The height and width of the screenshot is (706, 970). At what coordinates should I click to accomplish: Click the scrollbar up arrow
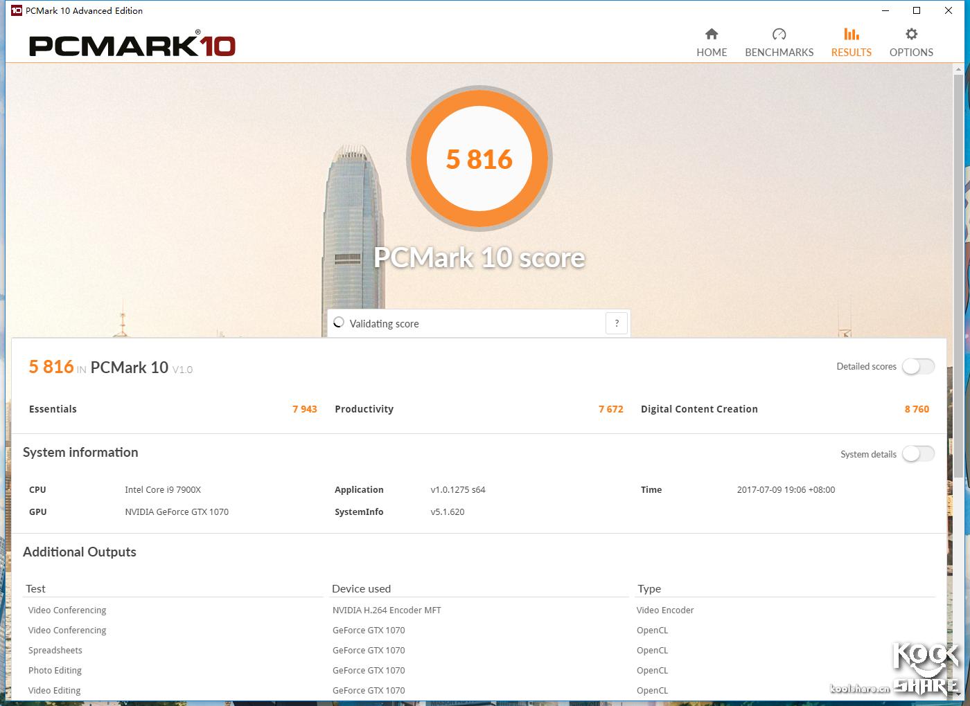pyautogui.click(x=959, y=69)
